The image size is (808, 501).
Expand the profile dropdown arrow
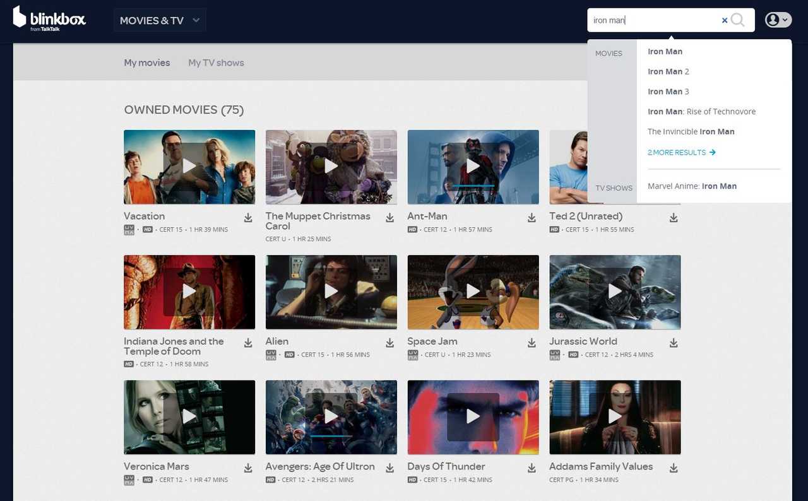pyautogui.click(x=785, y=20)
